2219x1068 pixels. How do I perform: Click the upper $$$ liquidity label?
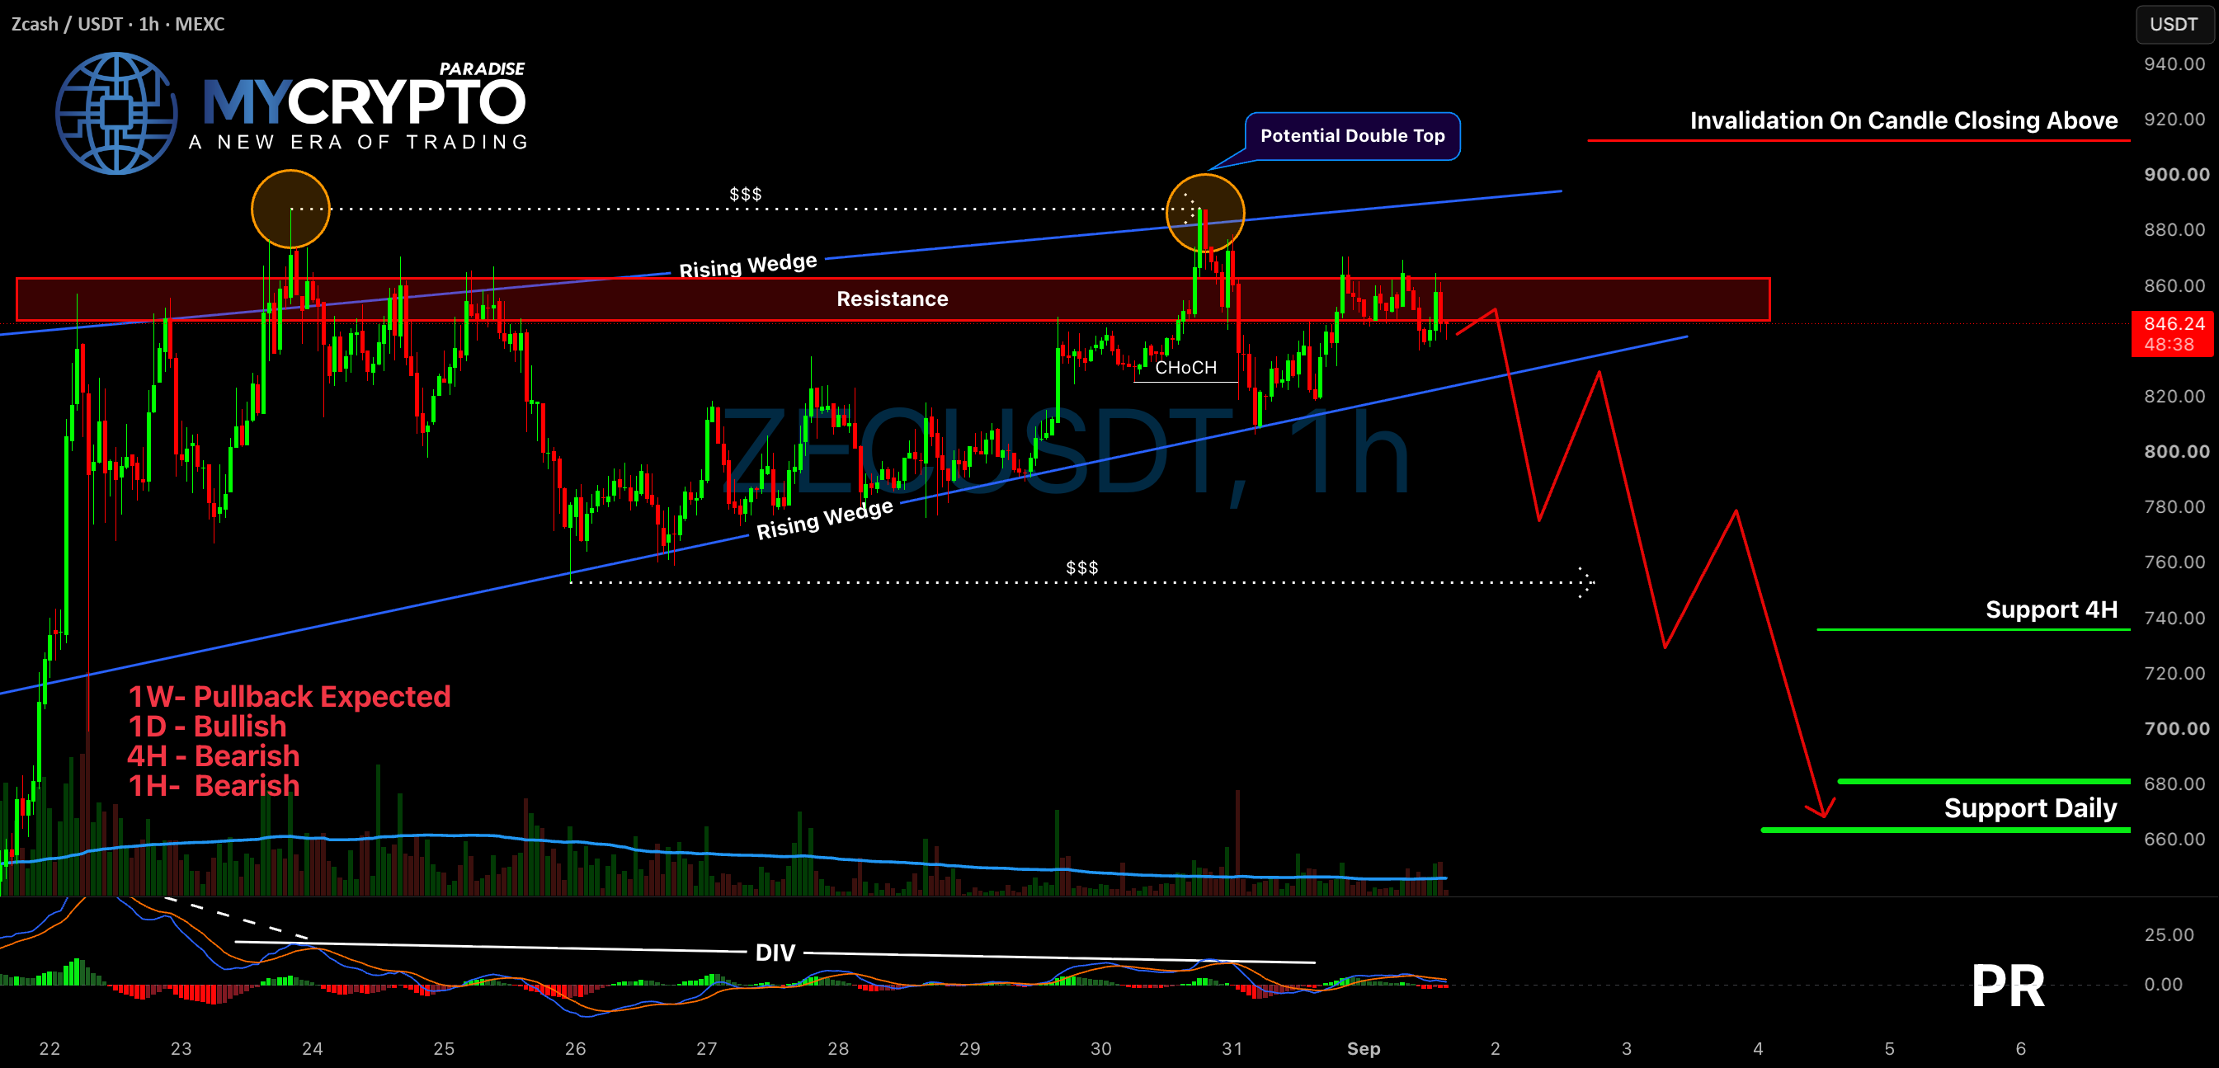[745, 194]
